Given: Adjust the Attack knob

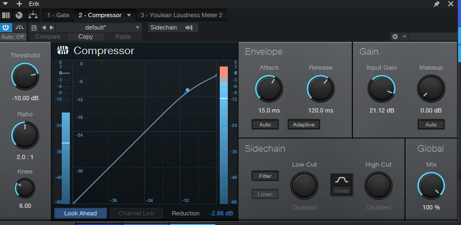Looking at the screenshot, I should coord(269,88).
